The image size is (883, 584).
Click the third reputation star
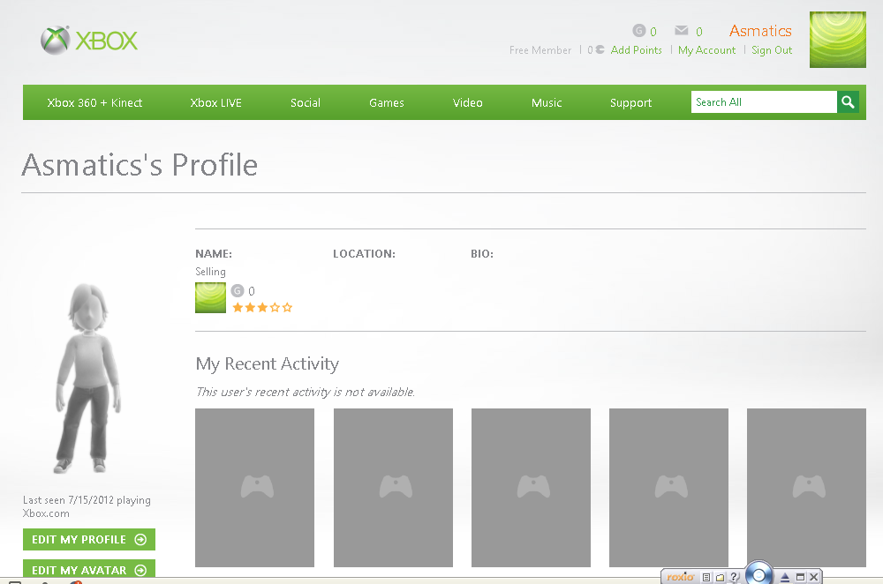point(262,307)
